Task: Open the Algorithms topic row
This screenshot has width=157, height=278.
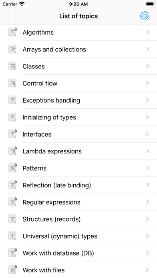Action: (78, 32)
